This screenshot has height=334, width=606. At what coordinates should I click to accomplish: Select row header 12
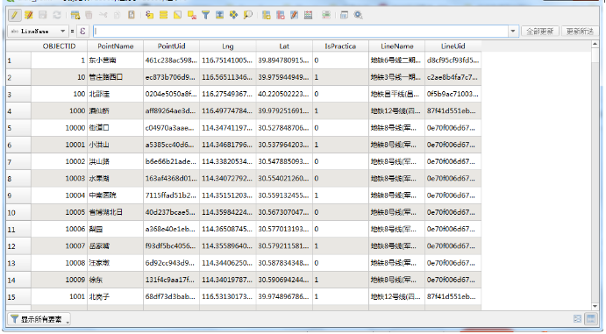pos(18,246)
